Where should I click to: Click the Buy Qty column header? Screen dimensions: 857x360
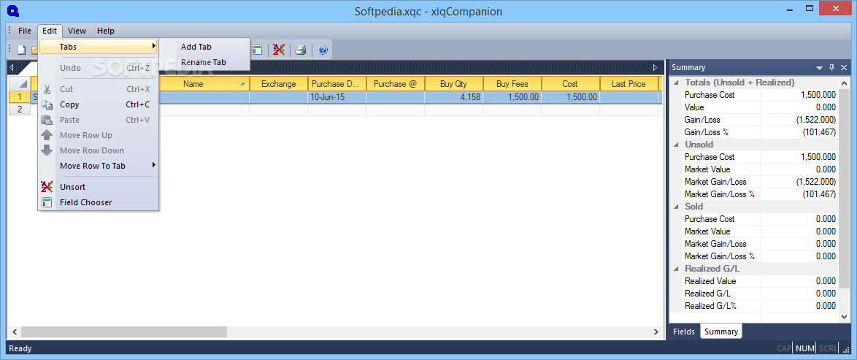coord(453,84)
